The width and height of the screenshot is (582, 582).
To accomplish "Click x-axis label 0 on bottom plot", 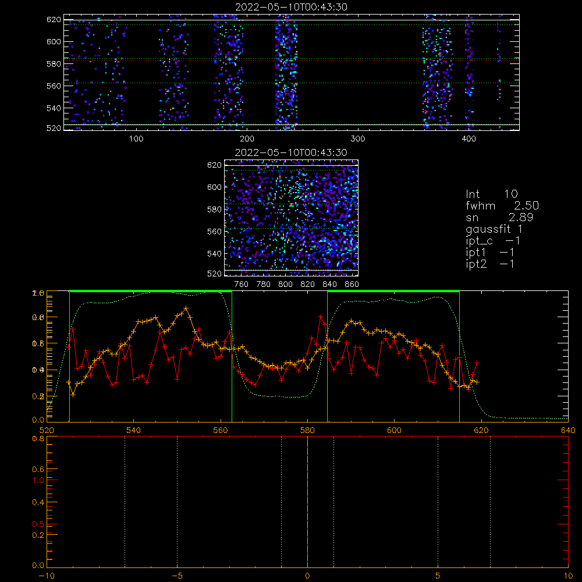I will click(307, 576).
